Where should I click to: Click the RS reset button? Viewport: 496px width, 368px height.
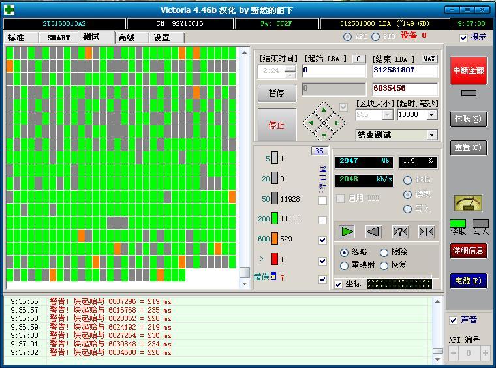320,151
